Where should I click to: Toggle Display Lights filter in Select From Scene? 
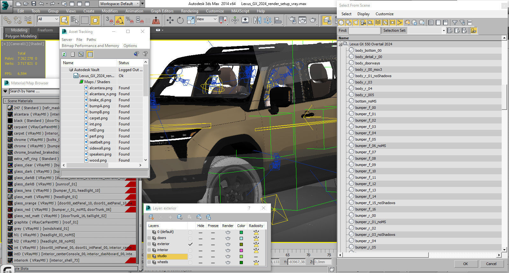point(356,23)
